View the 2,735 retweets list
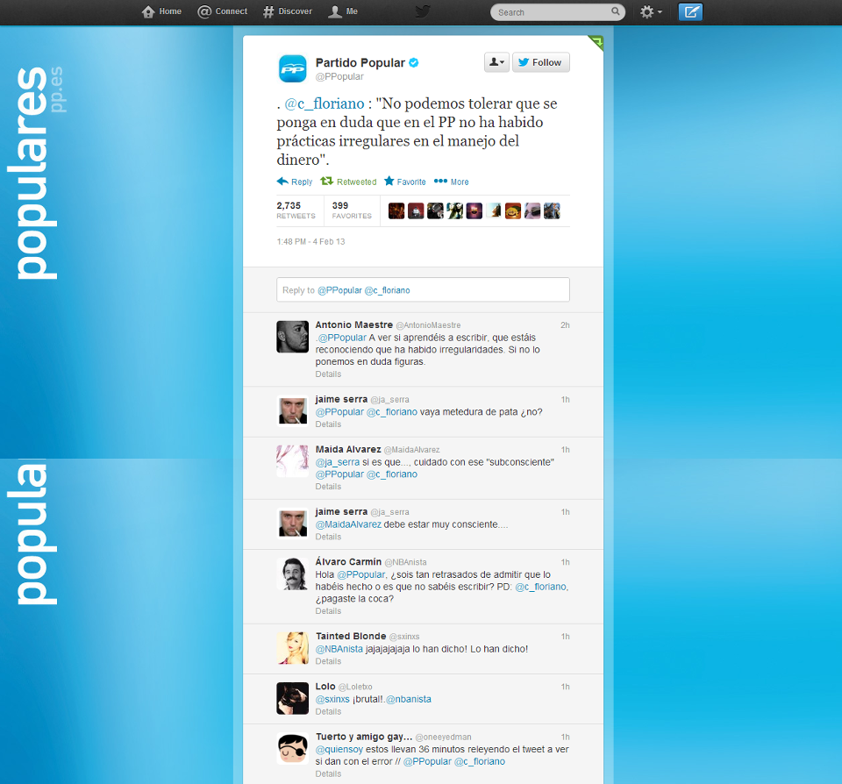This screenshot has width=842, height=784. (296, 210)
